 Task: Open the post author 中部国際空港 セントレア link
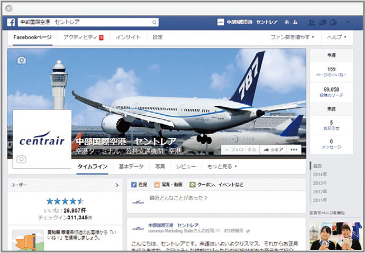[174, 226]
